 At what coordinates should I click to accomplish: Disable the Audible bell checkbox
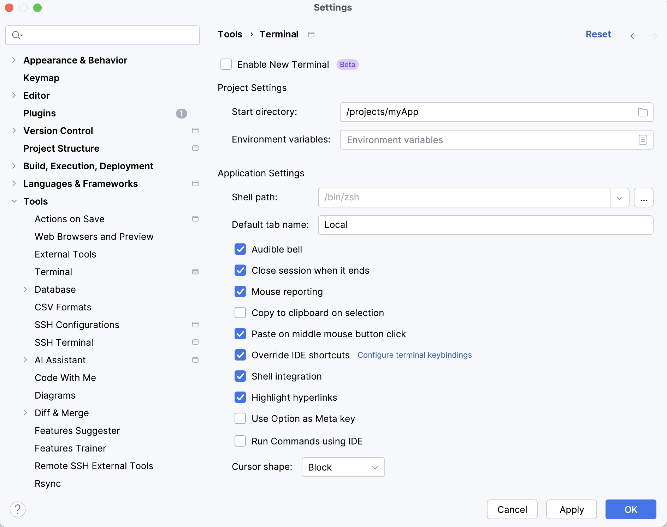(240, 249)
